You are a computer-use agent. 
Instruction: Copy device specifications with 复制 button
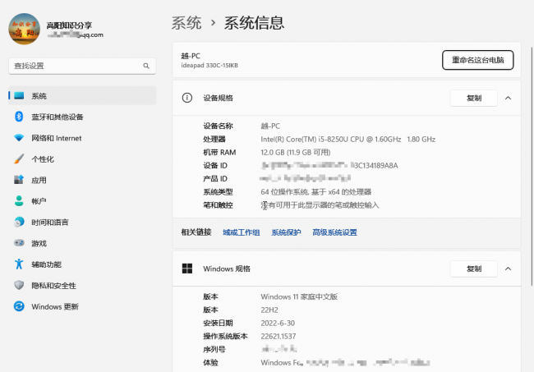[x=474, y=98]
